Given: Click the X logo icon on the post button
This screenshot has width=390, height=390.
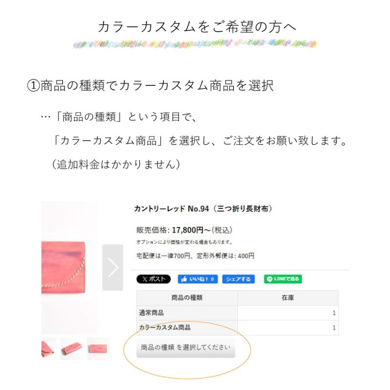Looking at the screenshot, I should (145, 279).
